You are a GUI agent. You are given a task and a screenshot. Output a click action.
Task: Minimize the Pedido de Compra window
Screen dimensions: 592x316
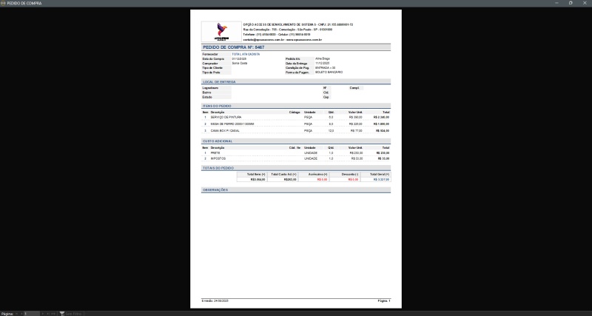[554, 3]
